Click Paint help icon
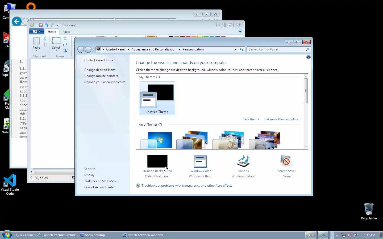This screenshot has height=239, width=383. pos(240,31)
